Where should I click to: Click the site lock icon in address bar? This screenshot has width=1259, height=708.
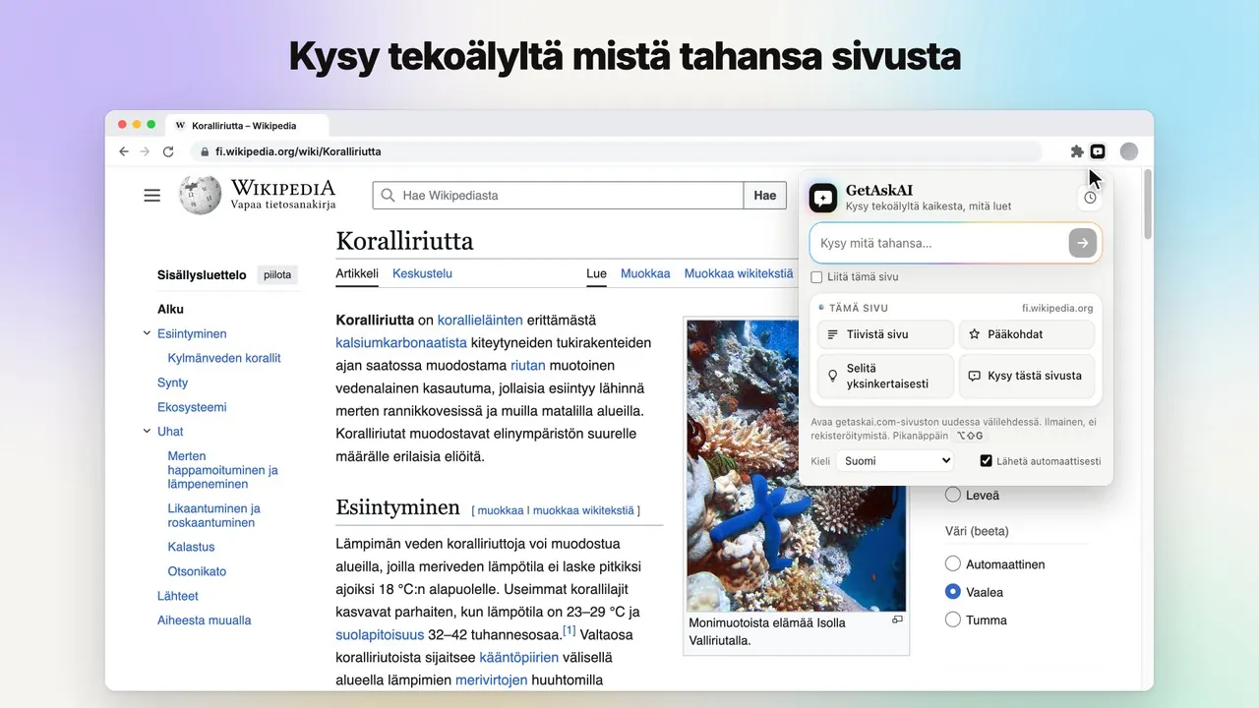click(x=205, y=151)
